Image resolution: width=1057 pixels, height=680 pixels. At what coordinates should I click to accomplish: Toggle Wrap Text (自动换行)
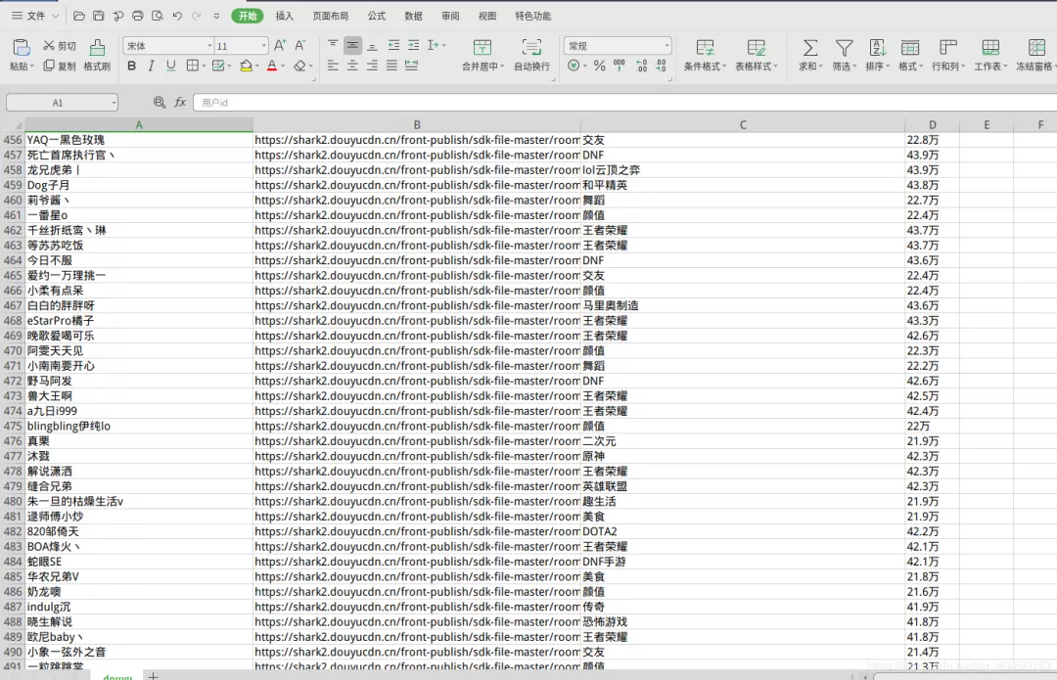(531, 48)
